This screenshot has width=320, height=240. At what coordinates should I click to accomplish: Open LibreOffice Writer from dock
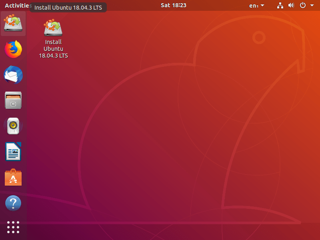point(13,152)
